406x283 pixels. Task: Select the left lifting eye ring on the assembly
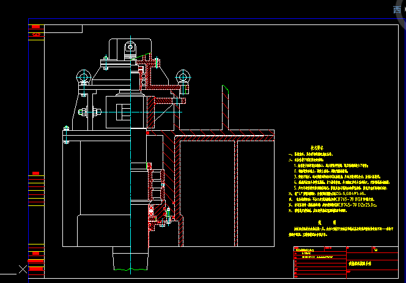click(84, 77)
